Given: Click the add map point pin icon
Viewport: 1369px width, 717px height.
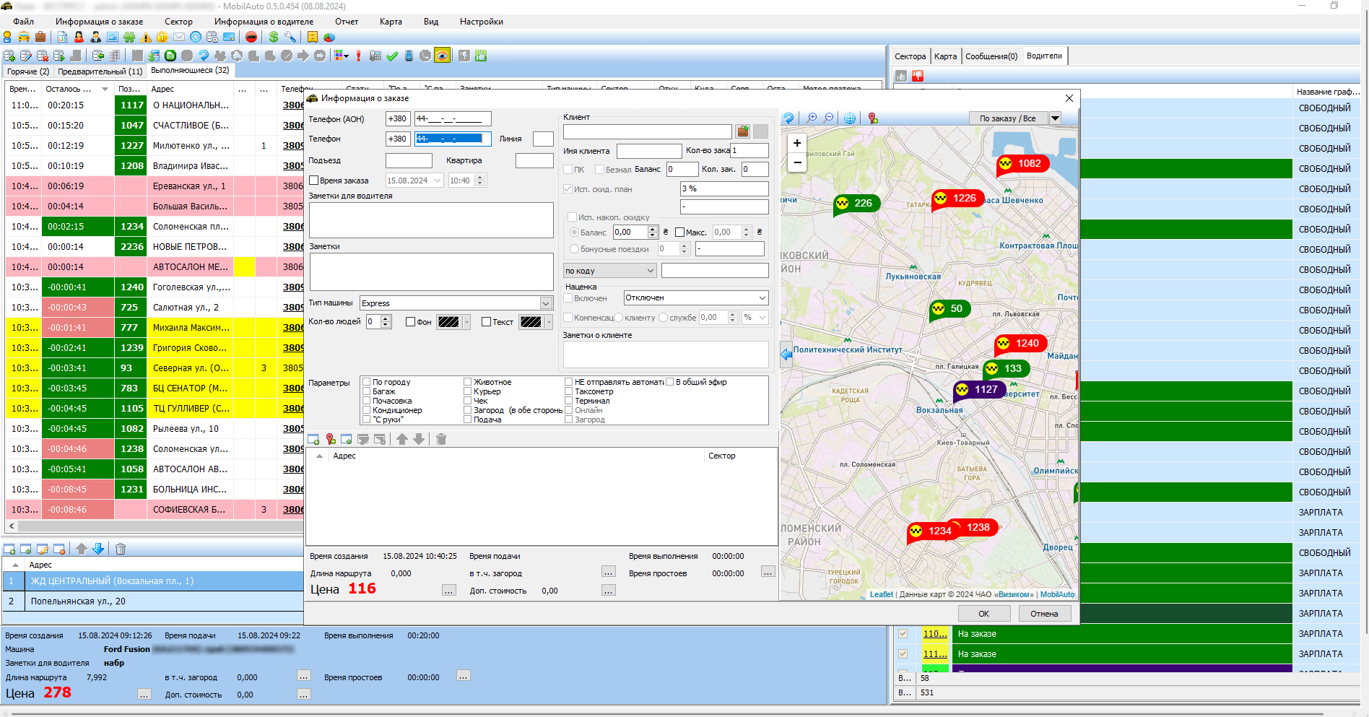Looking at the screenshot, I should 331,439.
